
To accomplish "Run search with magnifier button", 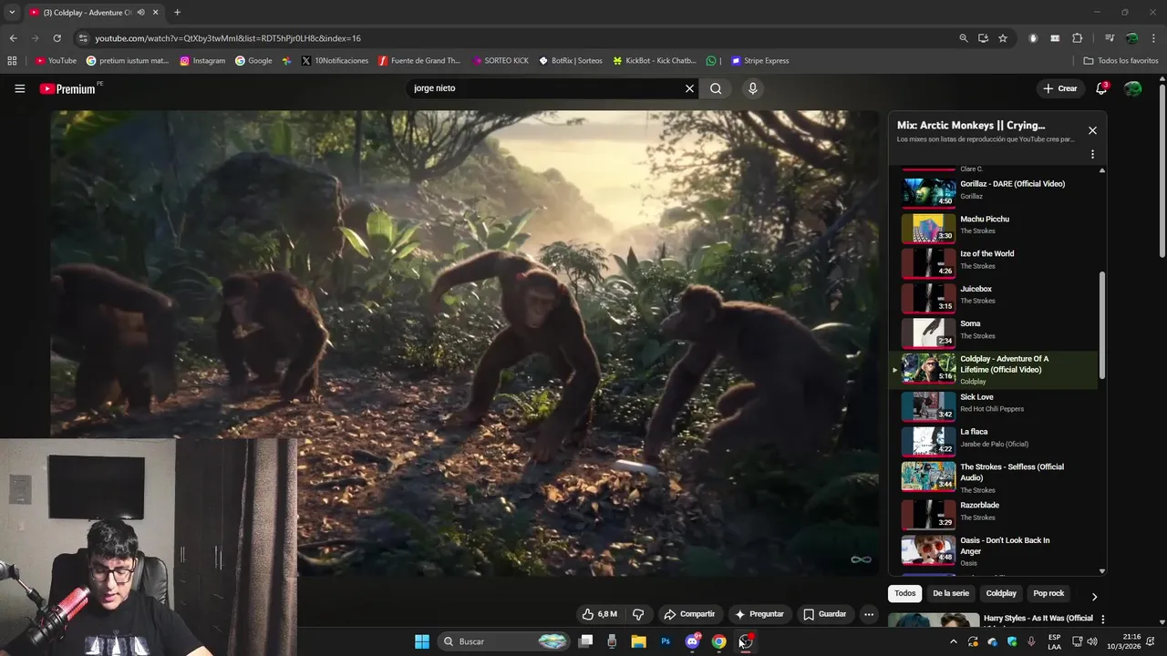I will (x=716, y=88).
